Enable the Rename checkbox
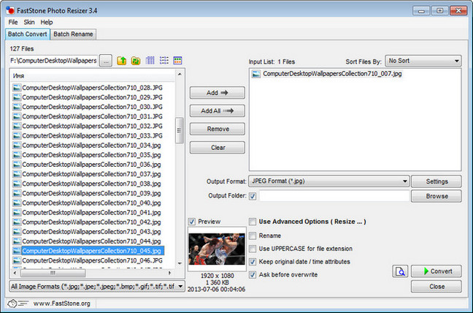 coord(253,235)
